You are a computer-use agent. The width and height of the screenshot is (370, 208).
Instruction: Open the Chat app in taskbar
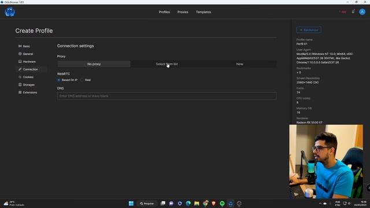(171, 203)
